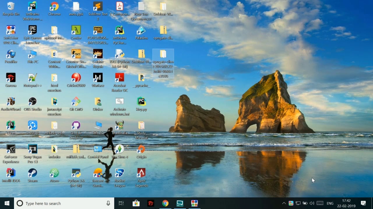Select the SHAREit desktop shortcut

tap(32, 128)
